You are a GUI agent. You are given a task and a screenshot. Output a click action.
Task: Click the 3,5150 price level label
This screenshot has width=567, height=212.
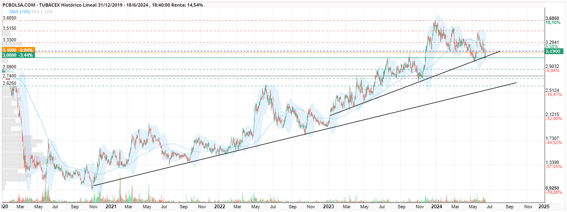coord(10,28)
